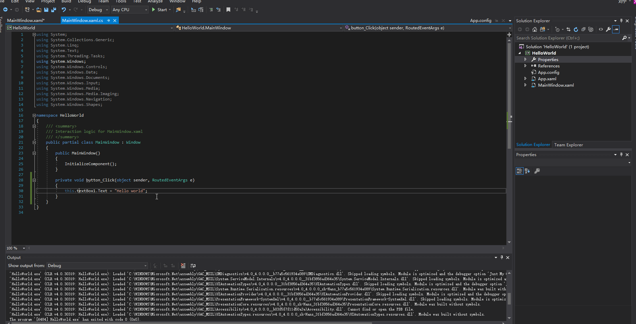Expand the References node in Solution Explorer
The height and width of the screenshot is (324, 636).
pos(525,66)
